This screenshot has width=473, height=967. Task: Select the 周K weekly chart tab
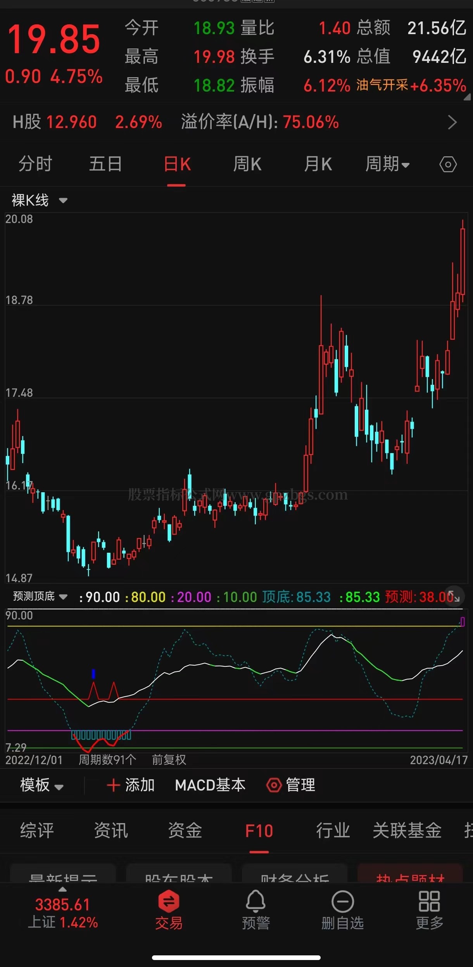[x=247, y=164]
